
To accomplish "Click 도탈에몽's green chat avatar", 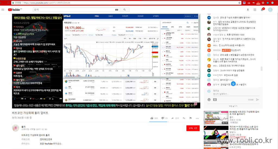I will pyautogui.click(x=209, y=28).
